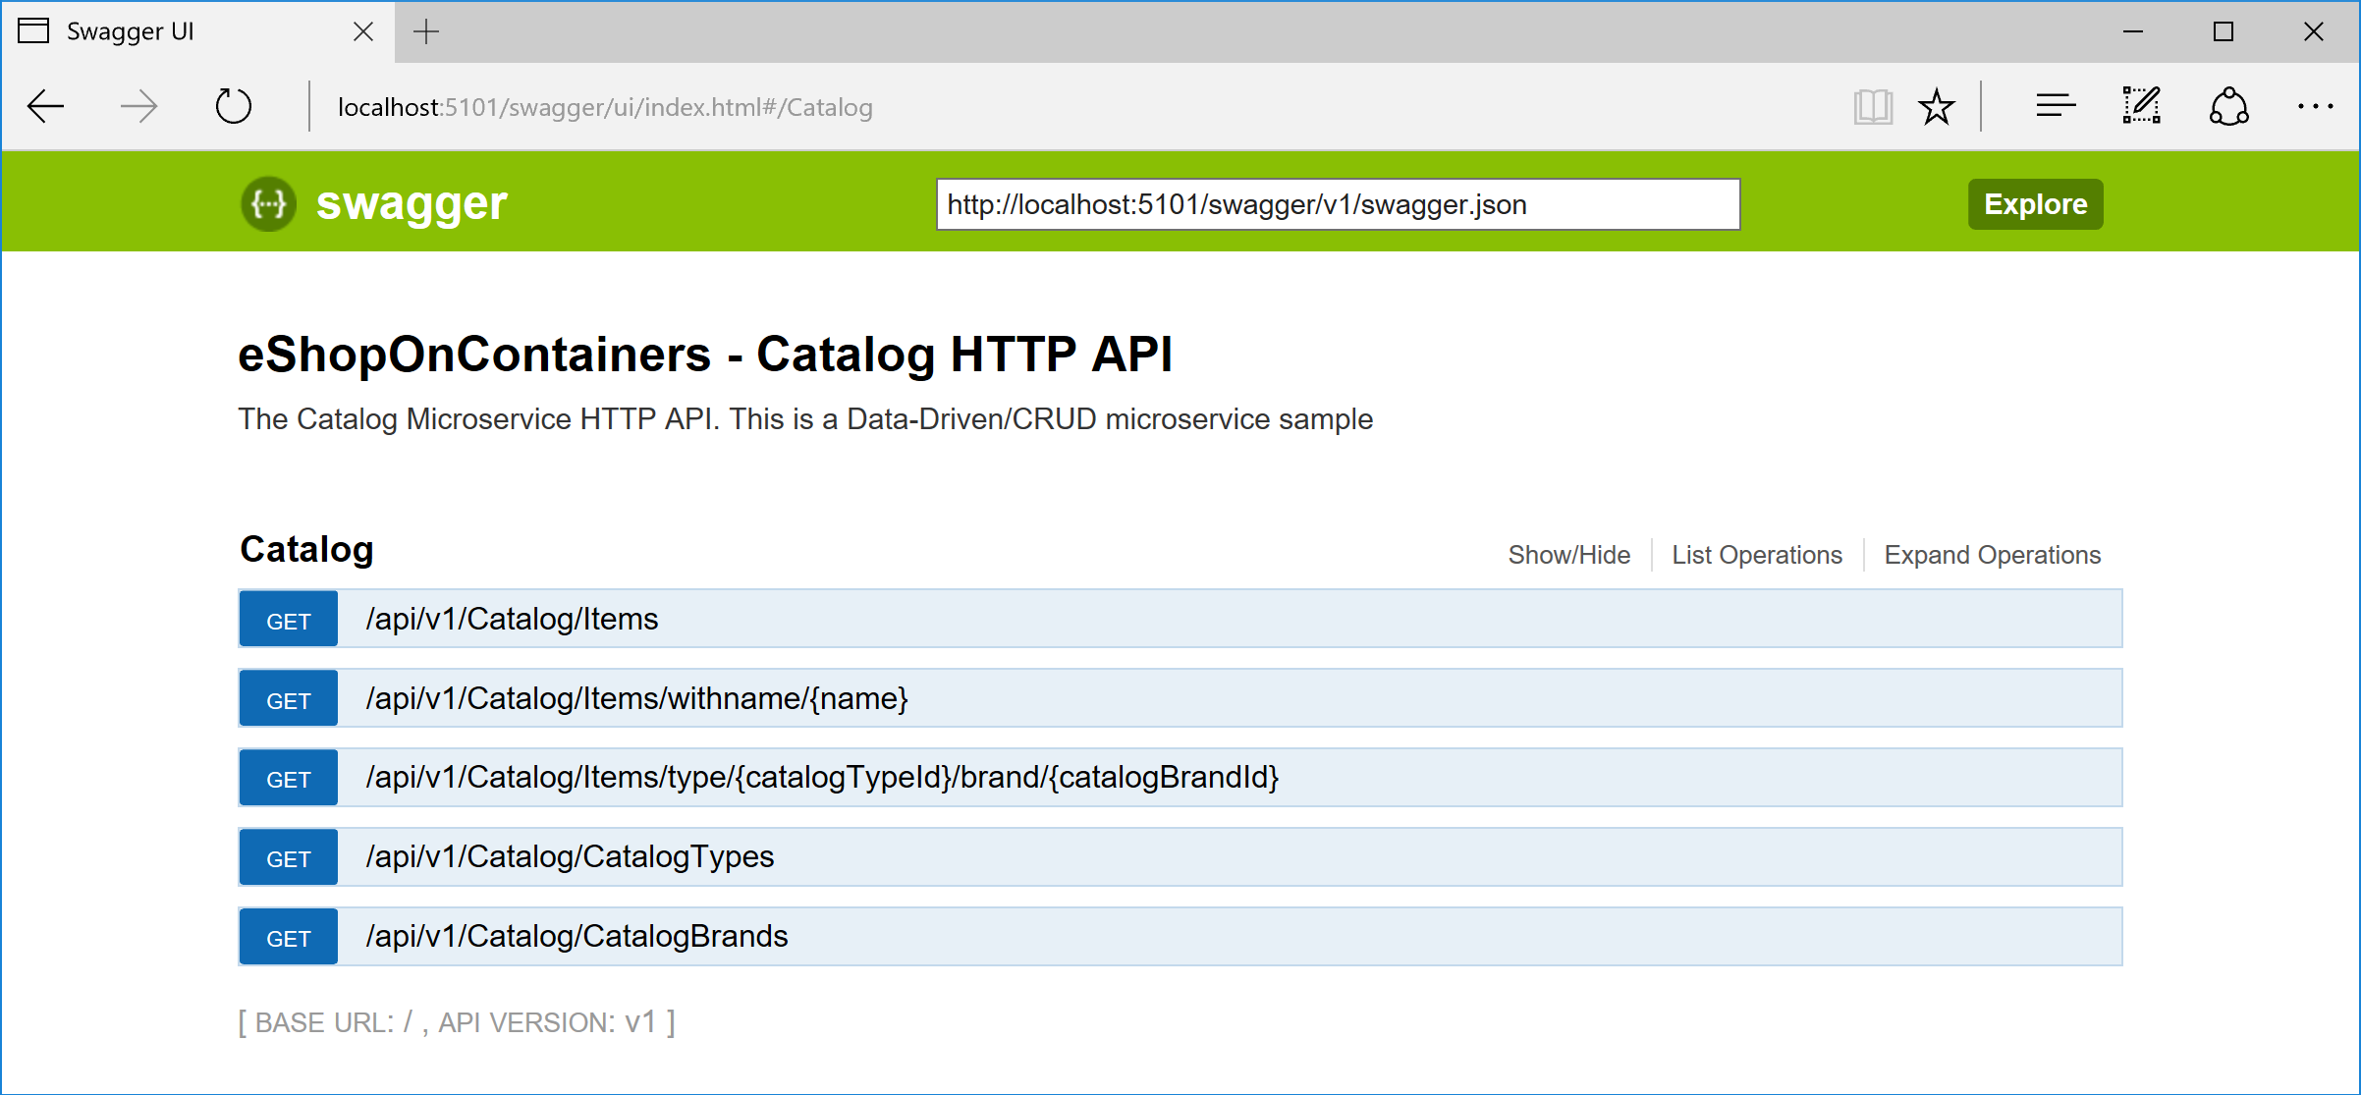Open a new browser tab
Viewport: 2361px width, 1095px height.
[426, 31]
